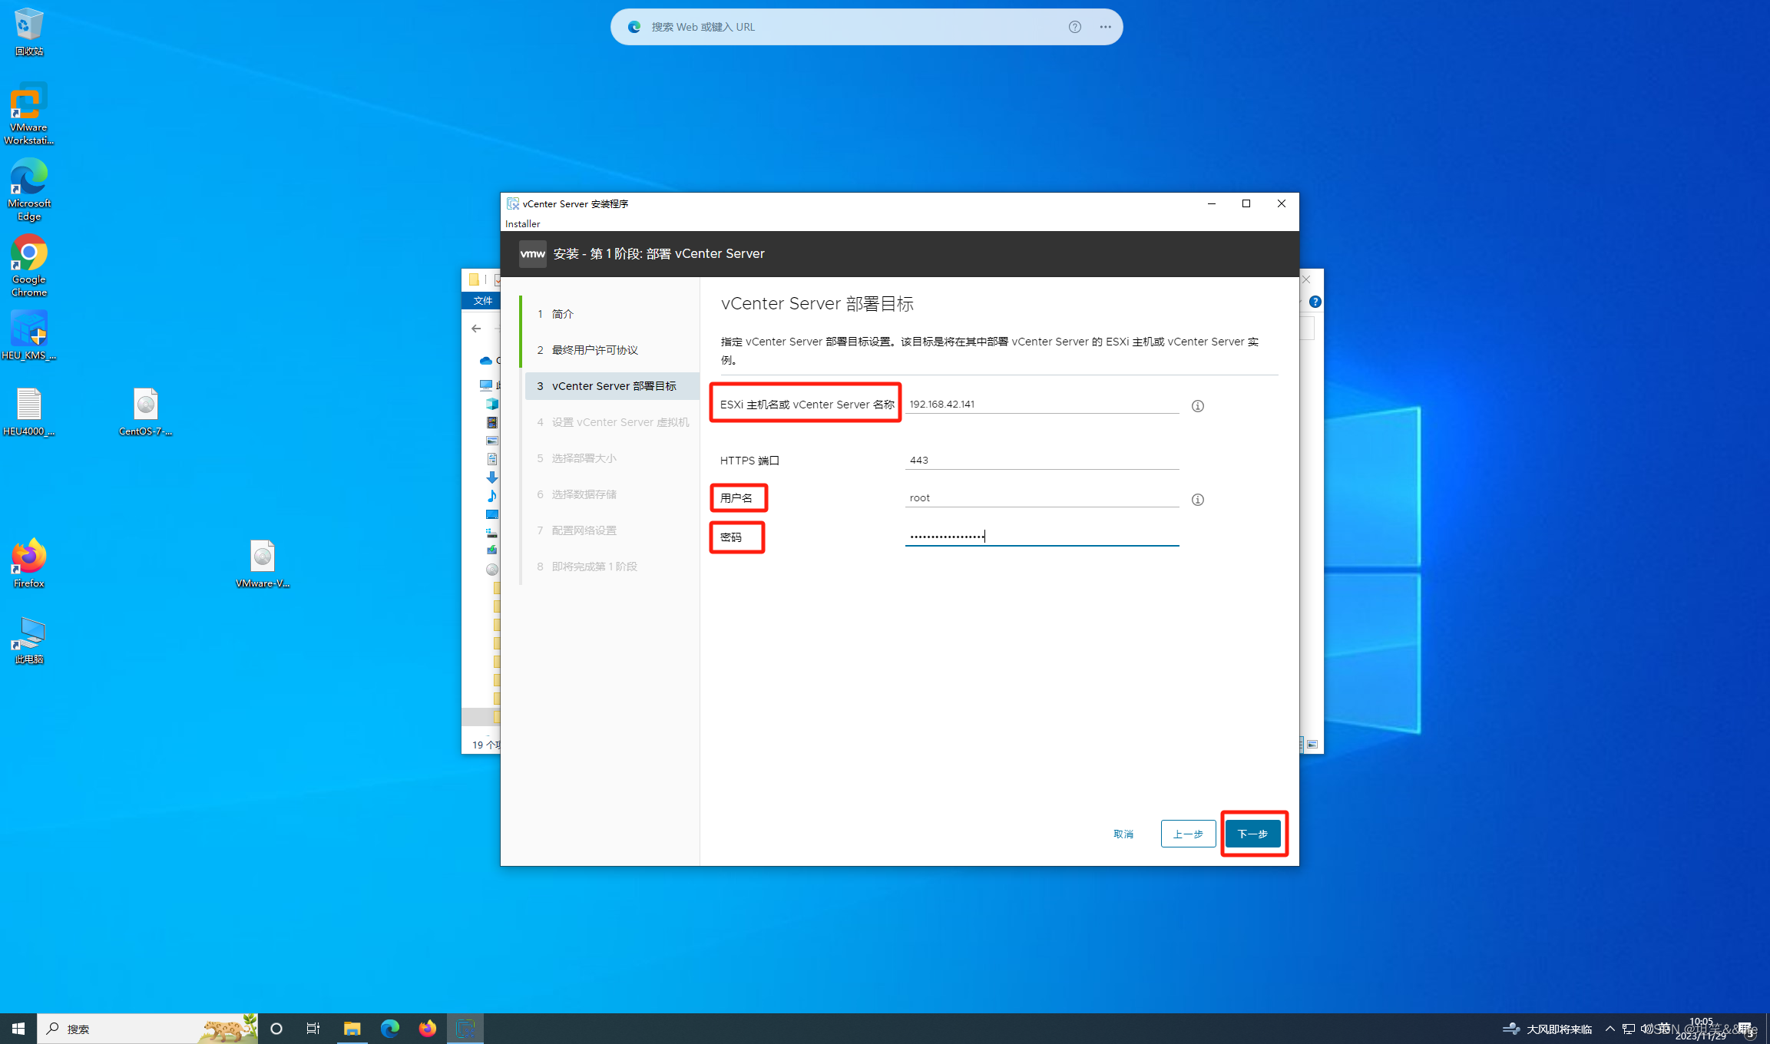Open VMware Workstation desktop shortcut
1770x1044 pixels.
point(29,114)
